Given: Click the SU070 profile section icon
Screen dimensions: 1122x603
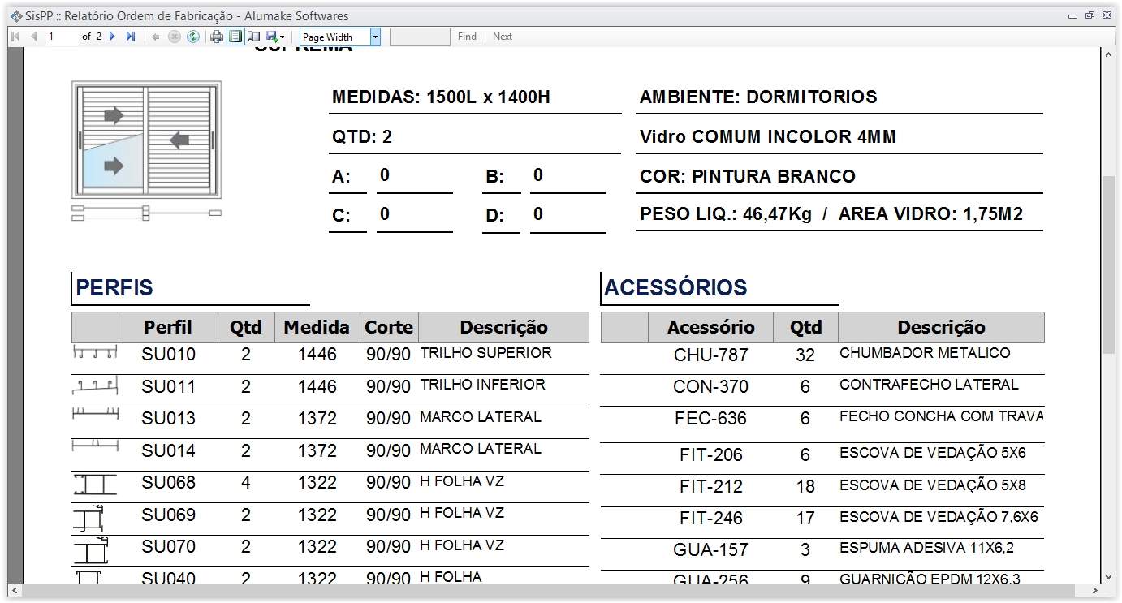Looking at the screenshot, I should (x=91, y=550).
